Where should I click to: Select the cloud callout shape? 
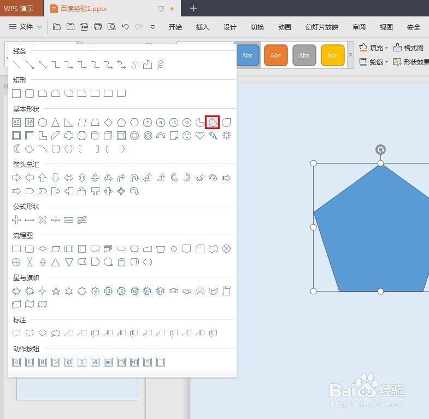56,333
